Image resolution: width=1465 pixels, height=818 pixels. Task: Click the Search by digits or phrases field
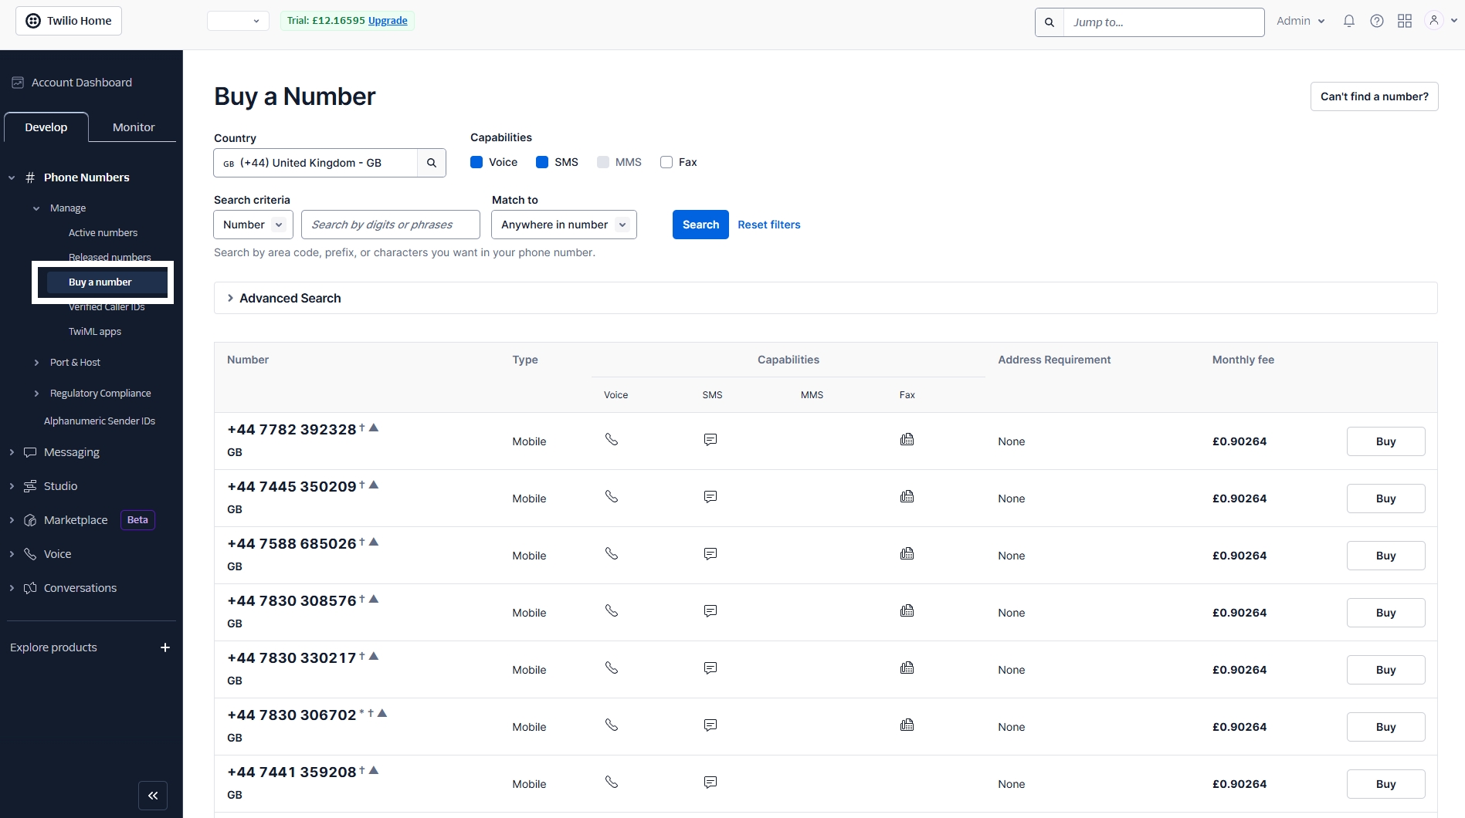391,225
